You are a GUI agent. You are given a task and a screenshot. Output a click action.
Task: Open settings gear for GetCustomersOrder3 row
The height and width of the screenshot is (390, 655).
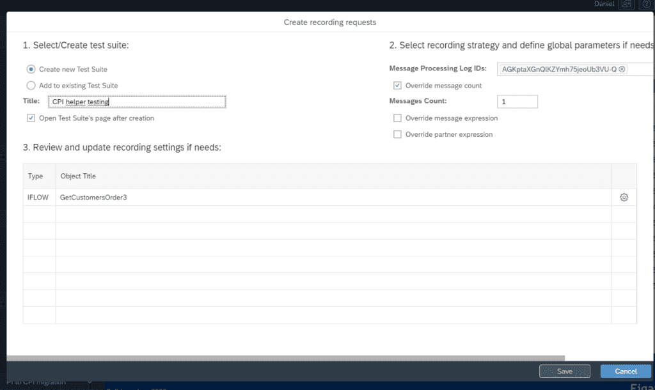624,197
